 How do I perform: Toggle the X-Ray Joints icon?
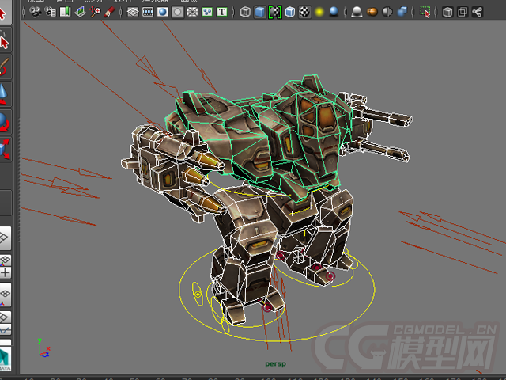pos(478,13)
